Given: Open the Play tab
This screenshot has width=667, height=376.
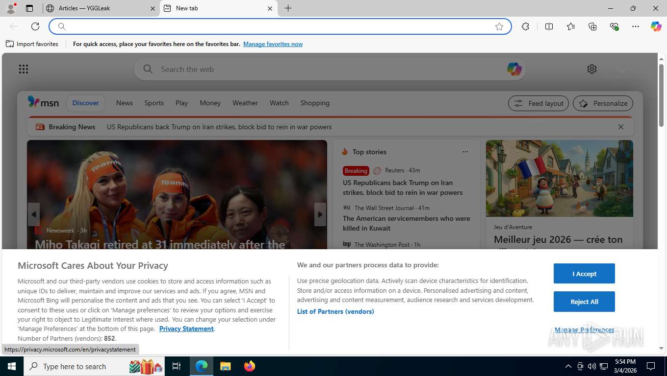Looking at the screenshot, I should tap(181, 103).
